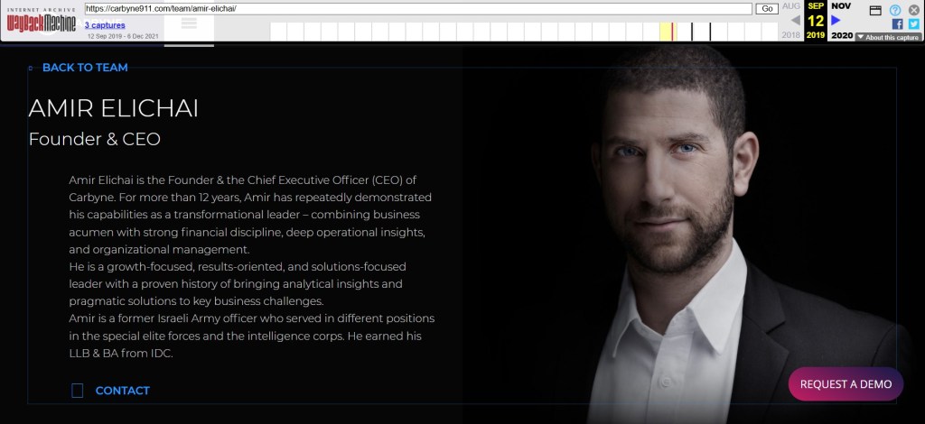This screenshot has width=925, height=424.
Task: Open the 3 captures link
Action: click(x=105, y=25)
